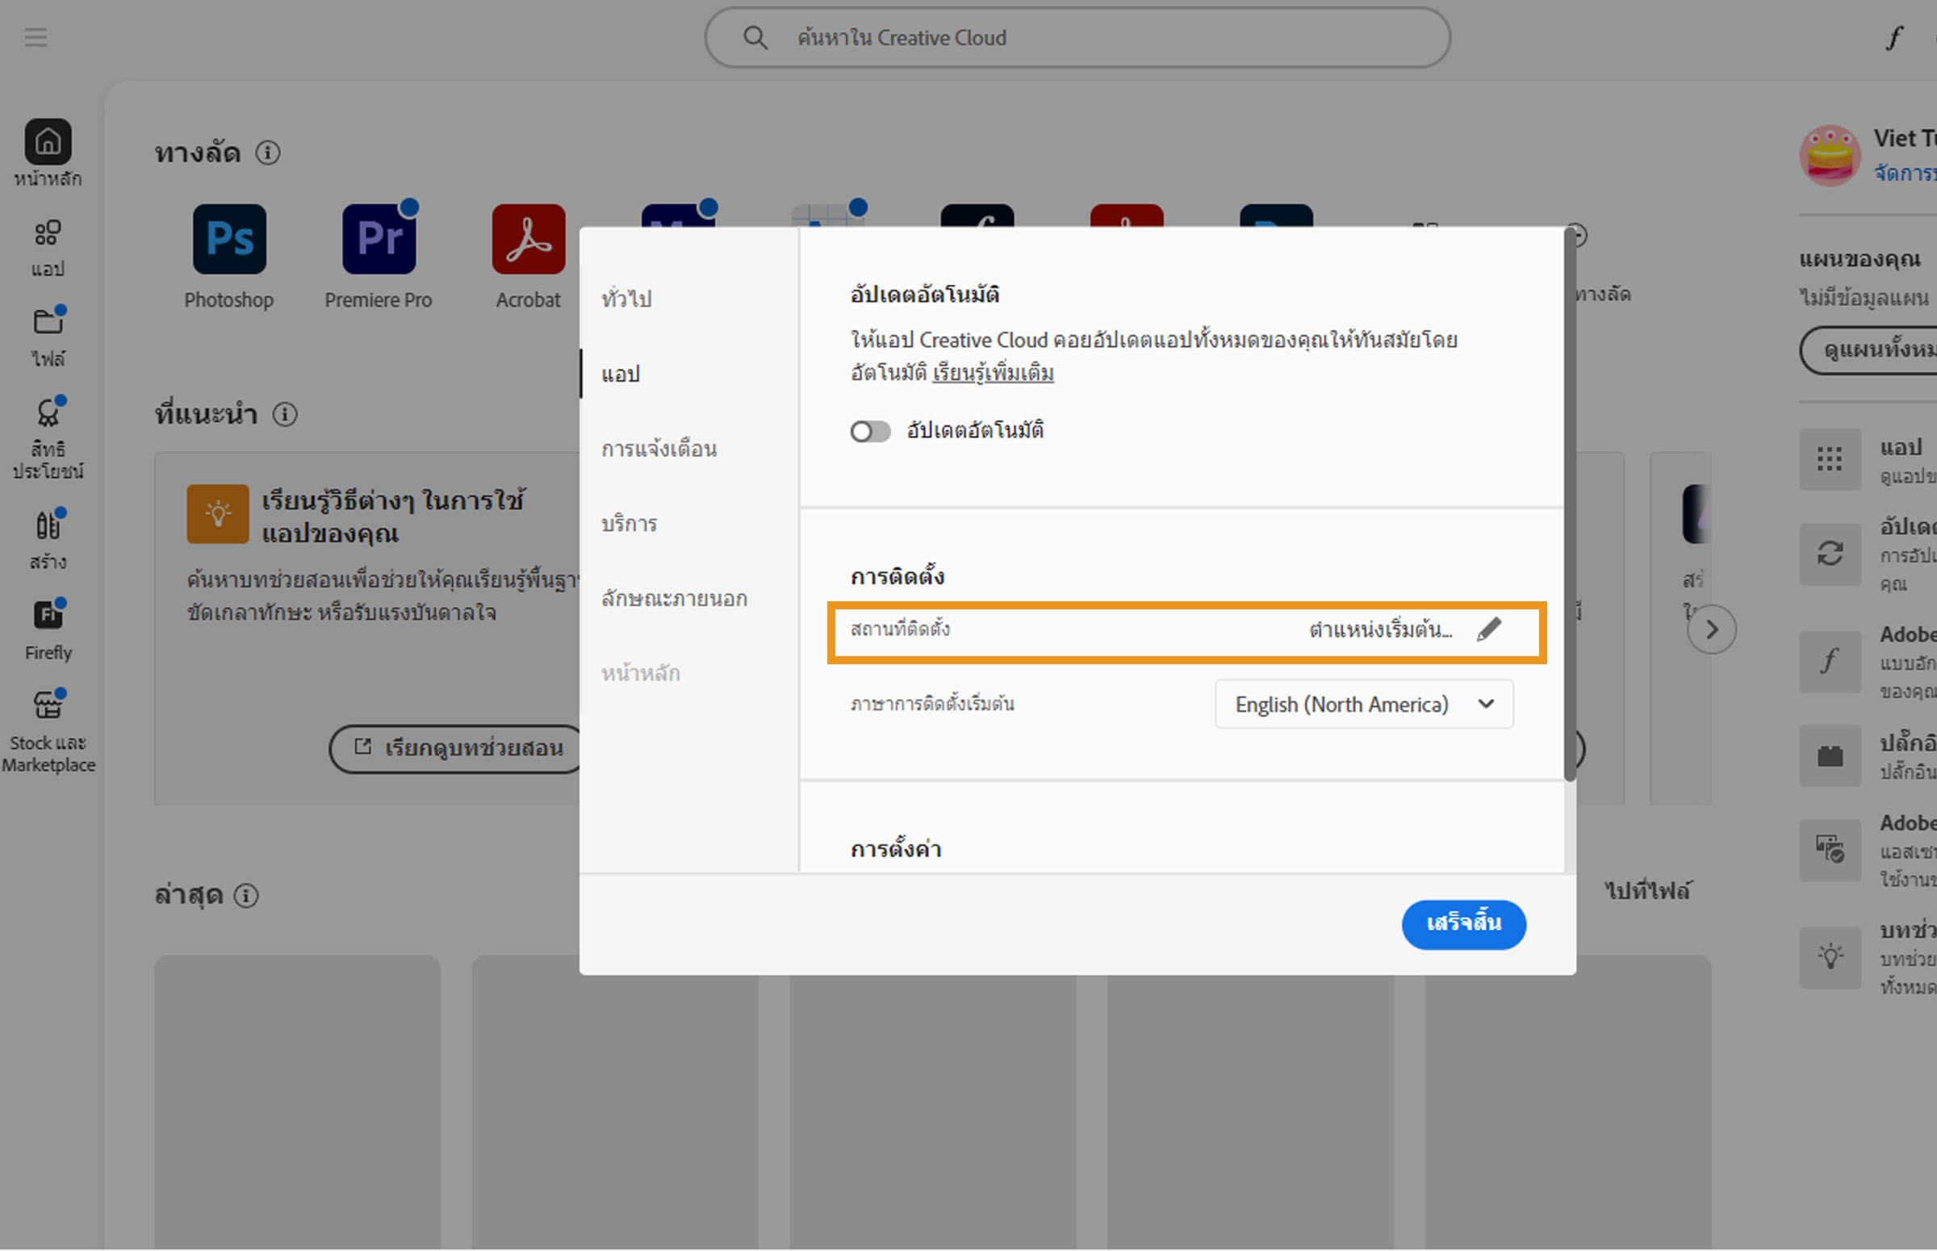The image size is (1937, 1251).
Task: Open the default install language dropdown
Action: 1487,704
